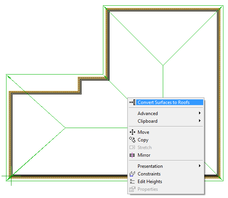Click the Convert Surfaces to Roofs icon
This screenshot has height=198, width=228.
132,102
